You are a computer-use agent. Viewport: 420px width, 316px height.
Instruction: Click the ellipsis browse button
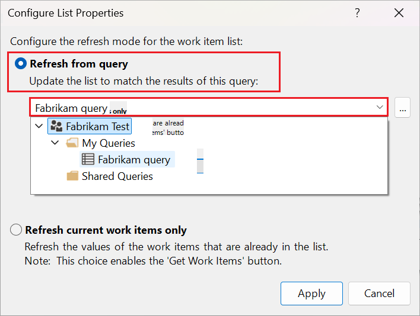403,108
